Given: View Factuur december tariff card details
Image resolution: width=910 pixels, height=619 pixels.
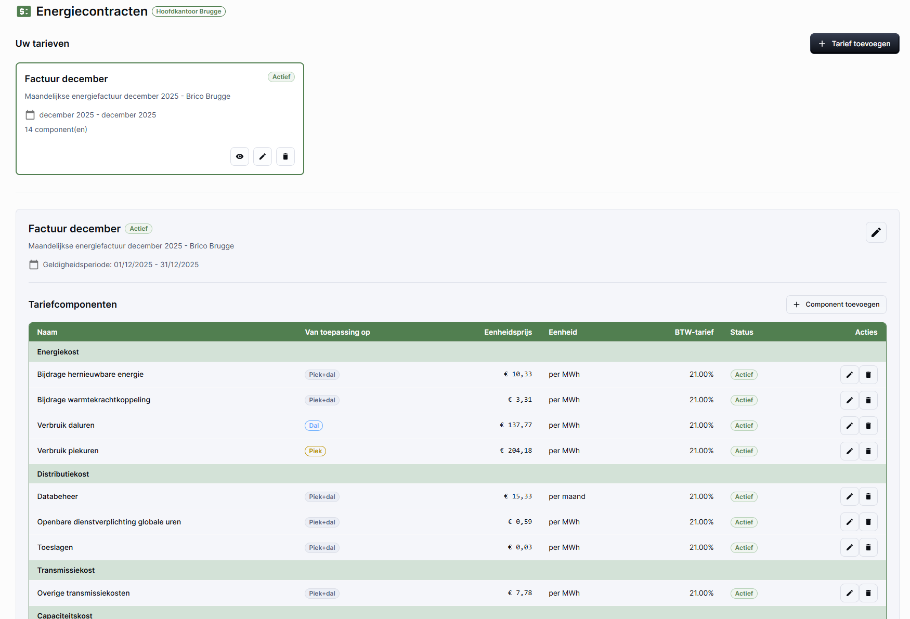Looking at the screenshot, I should click(x=240, y=156).
